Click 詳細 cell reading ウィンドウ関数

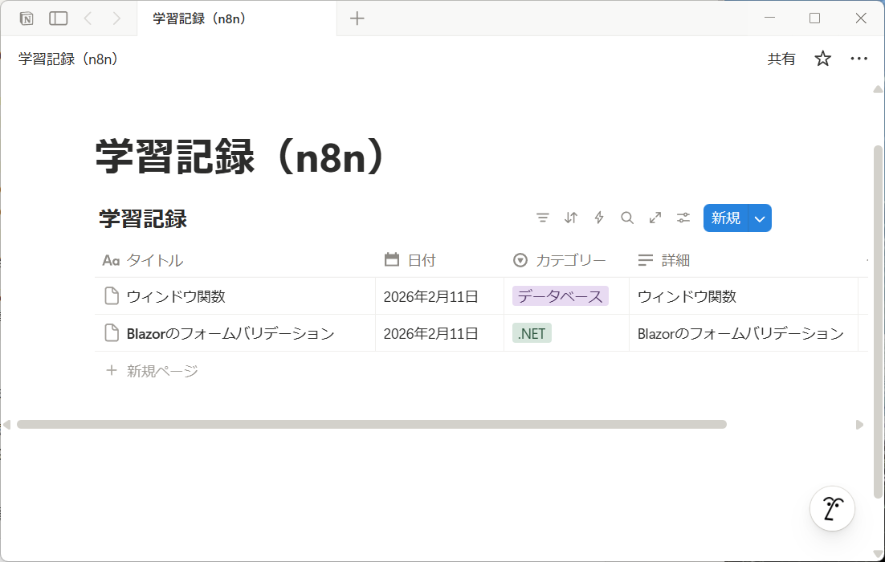(744, 296)
